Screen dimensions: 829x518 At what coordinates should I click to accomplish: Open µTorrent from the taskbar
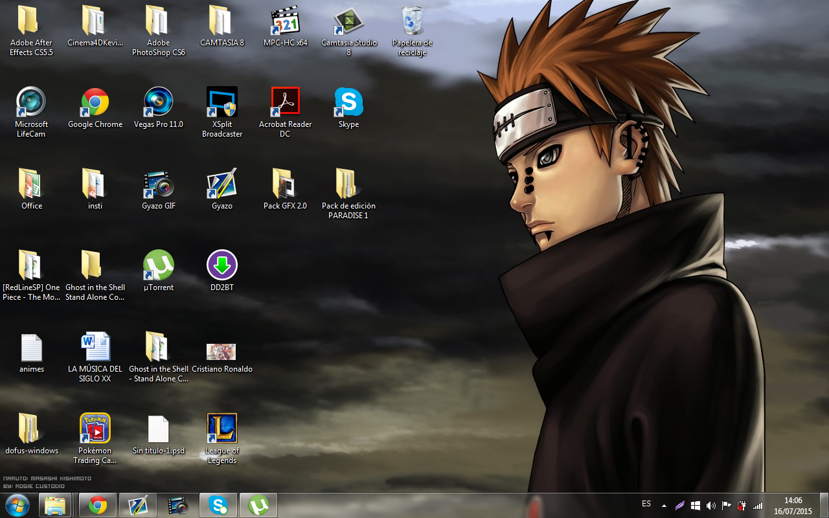pyautogui.click(x=258, y=505)
